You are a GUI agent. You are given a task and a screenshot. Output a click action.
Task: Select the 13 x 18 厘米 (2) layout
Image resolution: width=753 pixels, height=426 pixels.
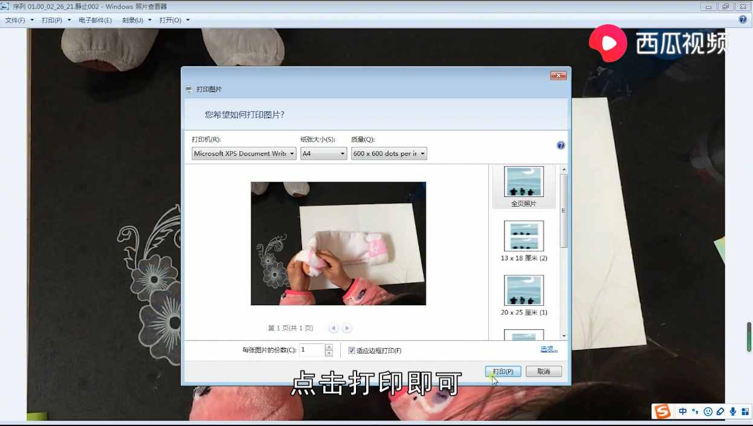click(524, 241)
